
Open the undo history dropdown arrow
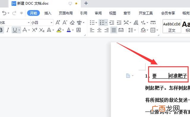9,13
